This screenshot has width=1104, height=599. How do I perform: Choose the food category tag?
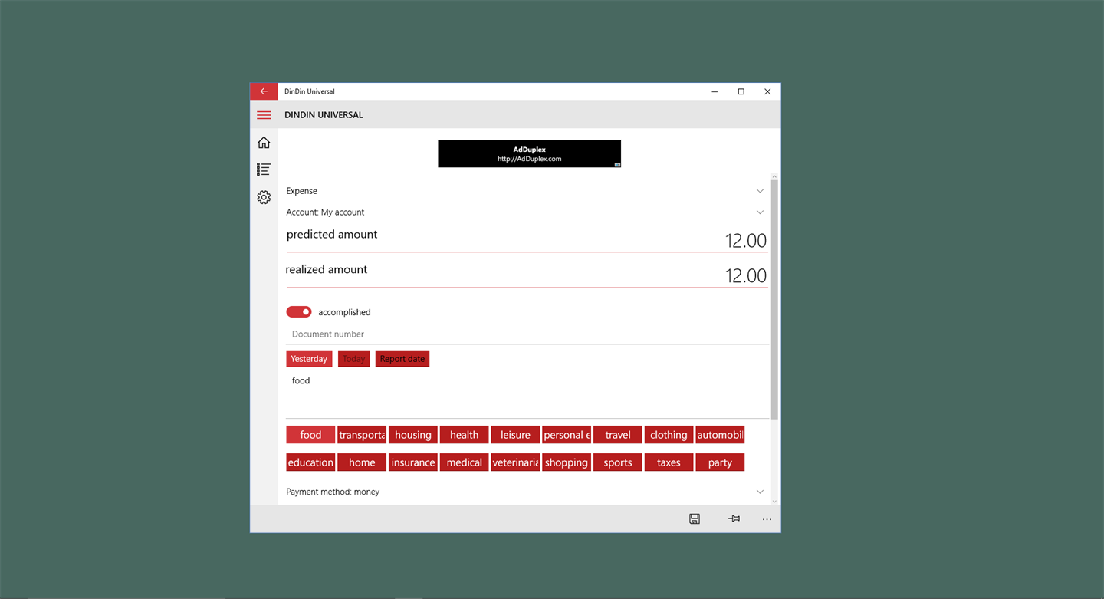click(x=310, y=435)
